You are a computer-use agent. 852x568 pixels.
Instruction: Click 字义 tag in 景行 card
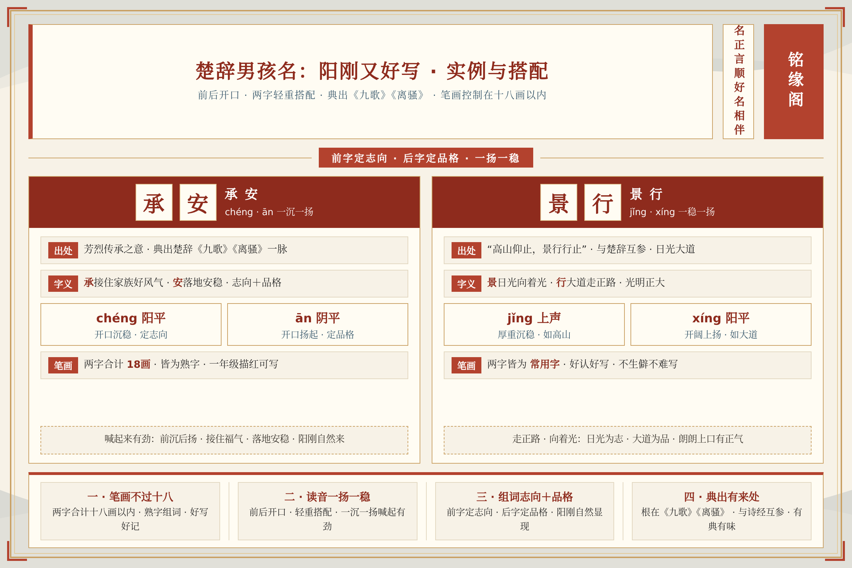point(466,284)
